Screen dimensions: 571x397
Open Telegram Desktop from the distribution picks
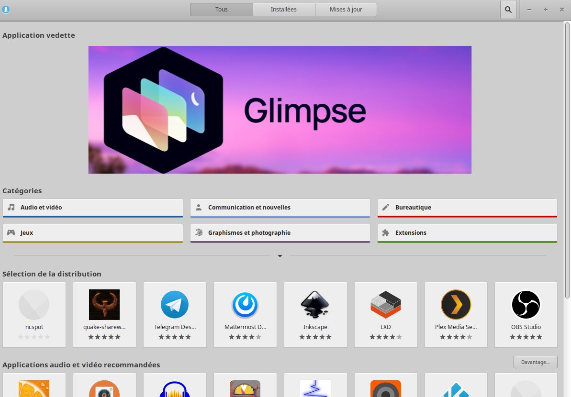tap(175, 315)
